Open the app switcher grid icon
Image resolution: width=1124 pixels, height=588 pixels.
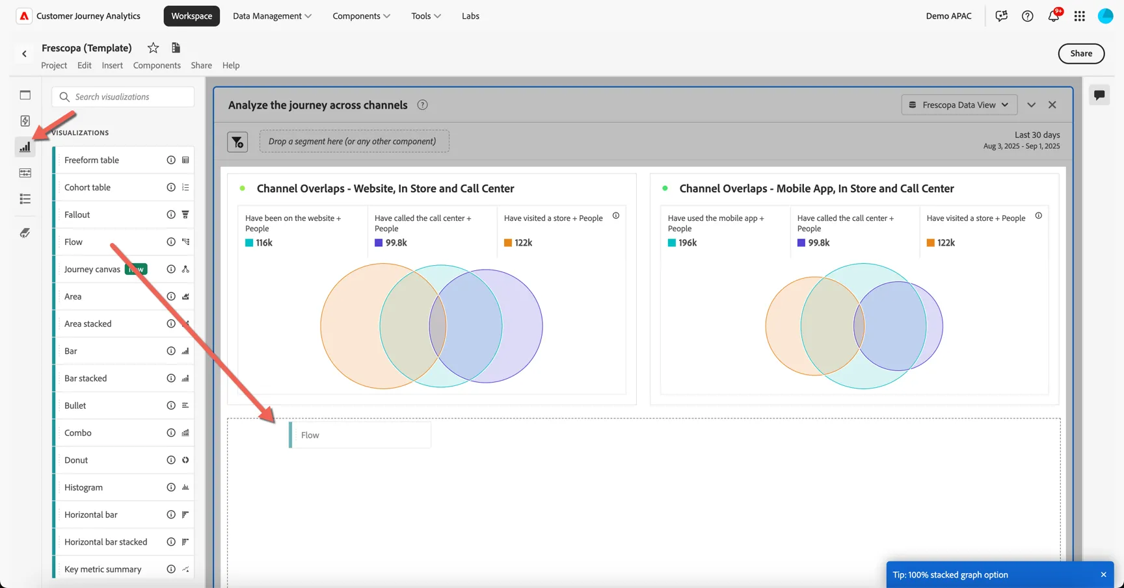coord(1080,16)
